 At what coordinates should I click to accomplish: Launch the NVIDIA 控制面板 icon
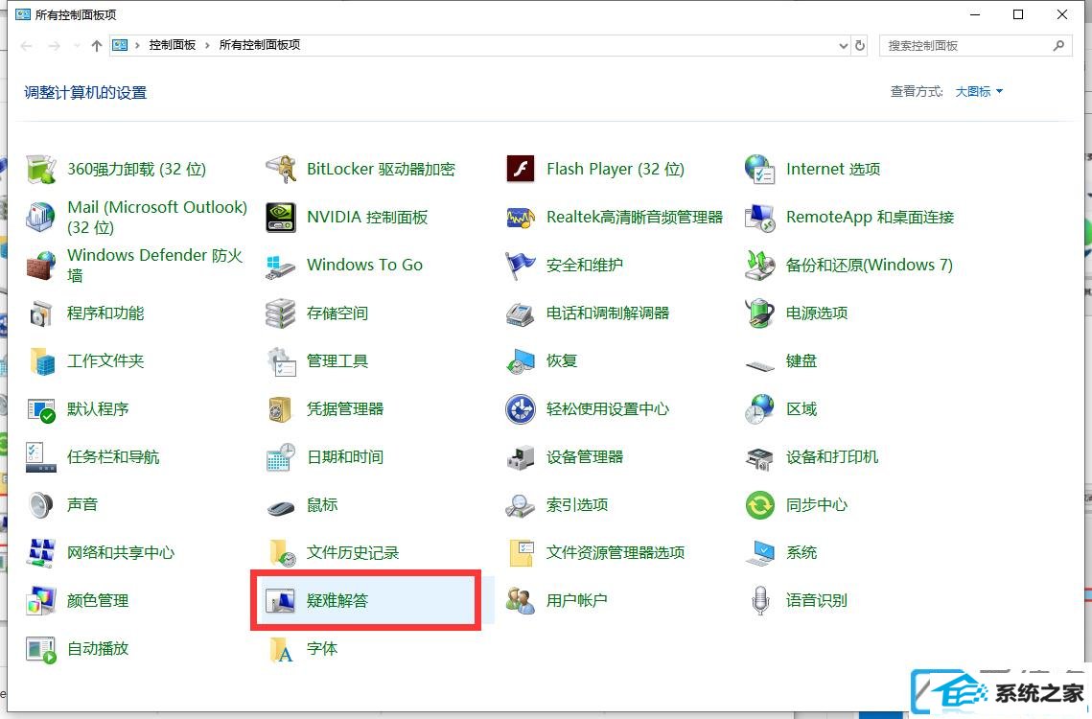281,217
